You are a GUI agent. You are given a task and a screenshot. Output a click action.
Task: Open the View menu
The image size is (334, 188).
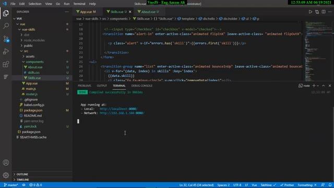pos(49,4)
